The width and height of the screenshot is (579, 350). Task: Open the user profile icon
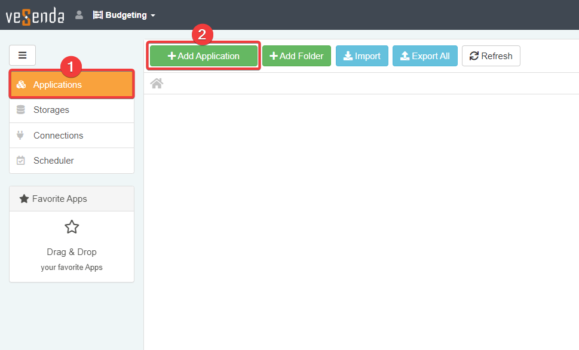click(79, 15)
